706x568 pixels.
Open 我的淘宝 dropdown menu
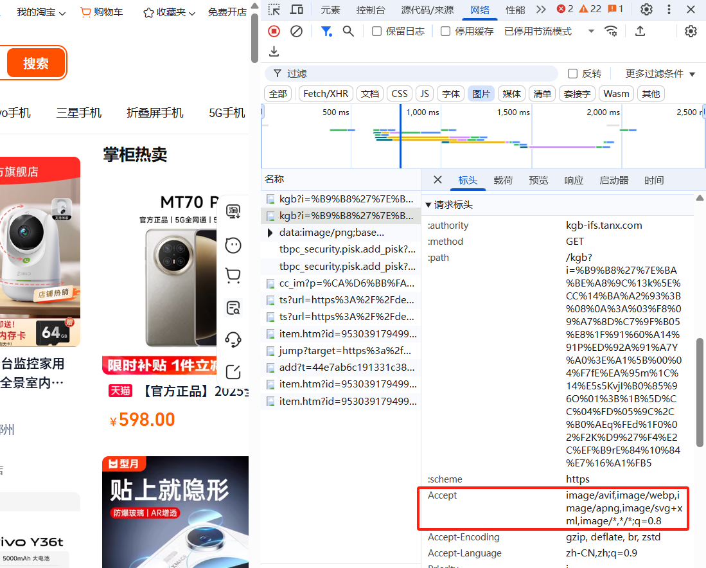pyautogui.click(x=41, y=12)
